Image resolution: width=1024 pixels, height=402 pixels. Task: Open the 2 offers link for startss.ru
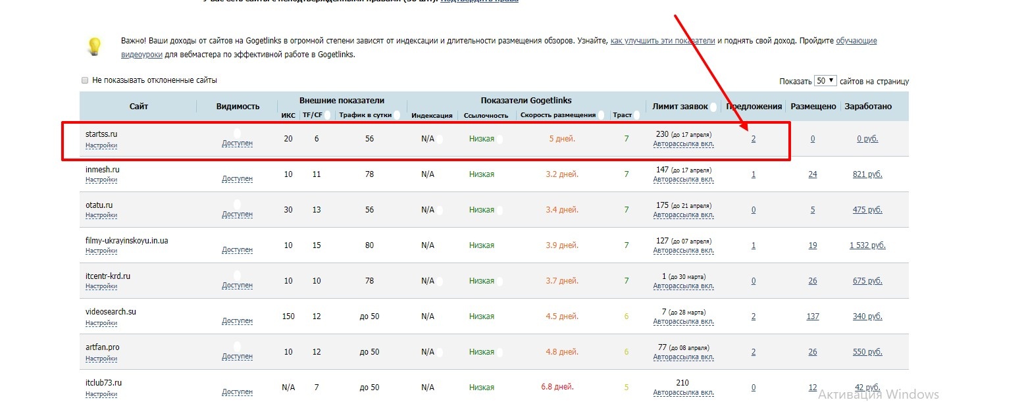click(754, 139)
